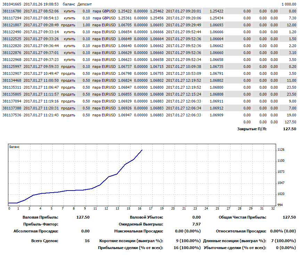Click open price 1.06929
Viewport: 299px width, 256px height.
[x=125, y=101]
